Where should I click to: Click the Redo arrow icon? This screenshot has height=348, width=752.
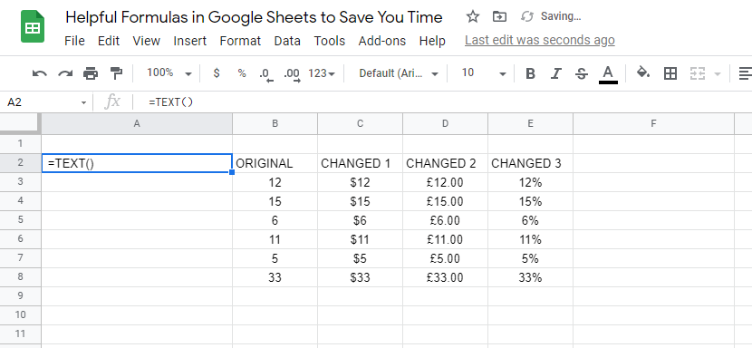(64, 73)
